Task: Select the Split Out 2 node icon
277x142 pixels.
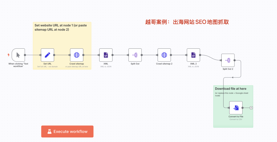Action: (228, 60)
